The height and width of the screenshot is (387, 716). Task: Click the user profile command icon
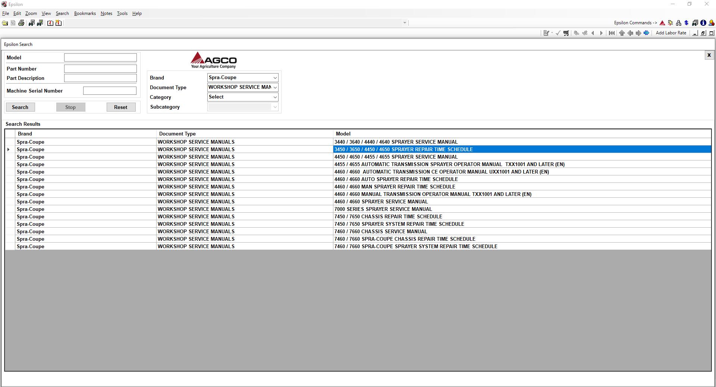coord(712,23)
